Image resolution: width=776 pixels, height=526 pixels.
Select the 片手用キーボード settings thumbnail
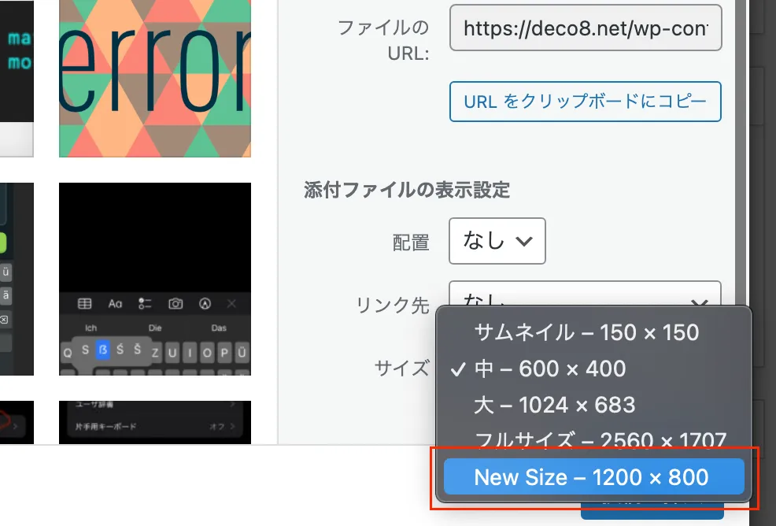(x=155, y=422)
